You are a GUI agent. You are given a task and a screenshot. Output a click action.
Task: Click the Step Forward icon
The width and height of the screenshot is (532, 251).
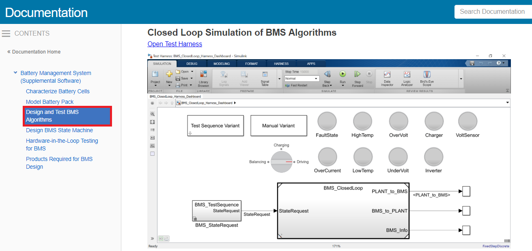(x=357, y=74)
